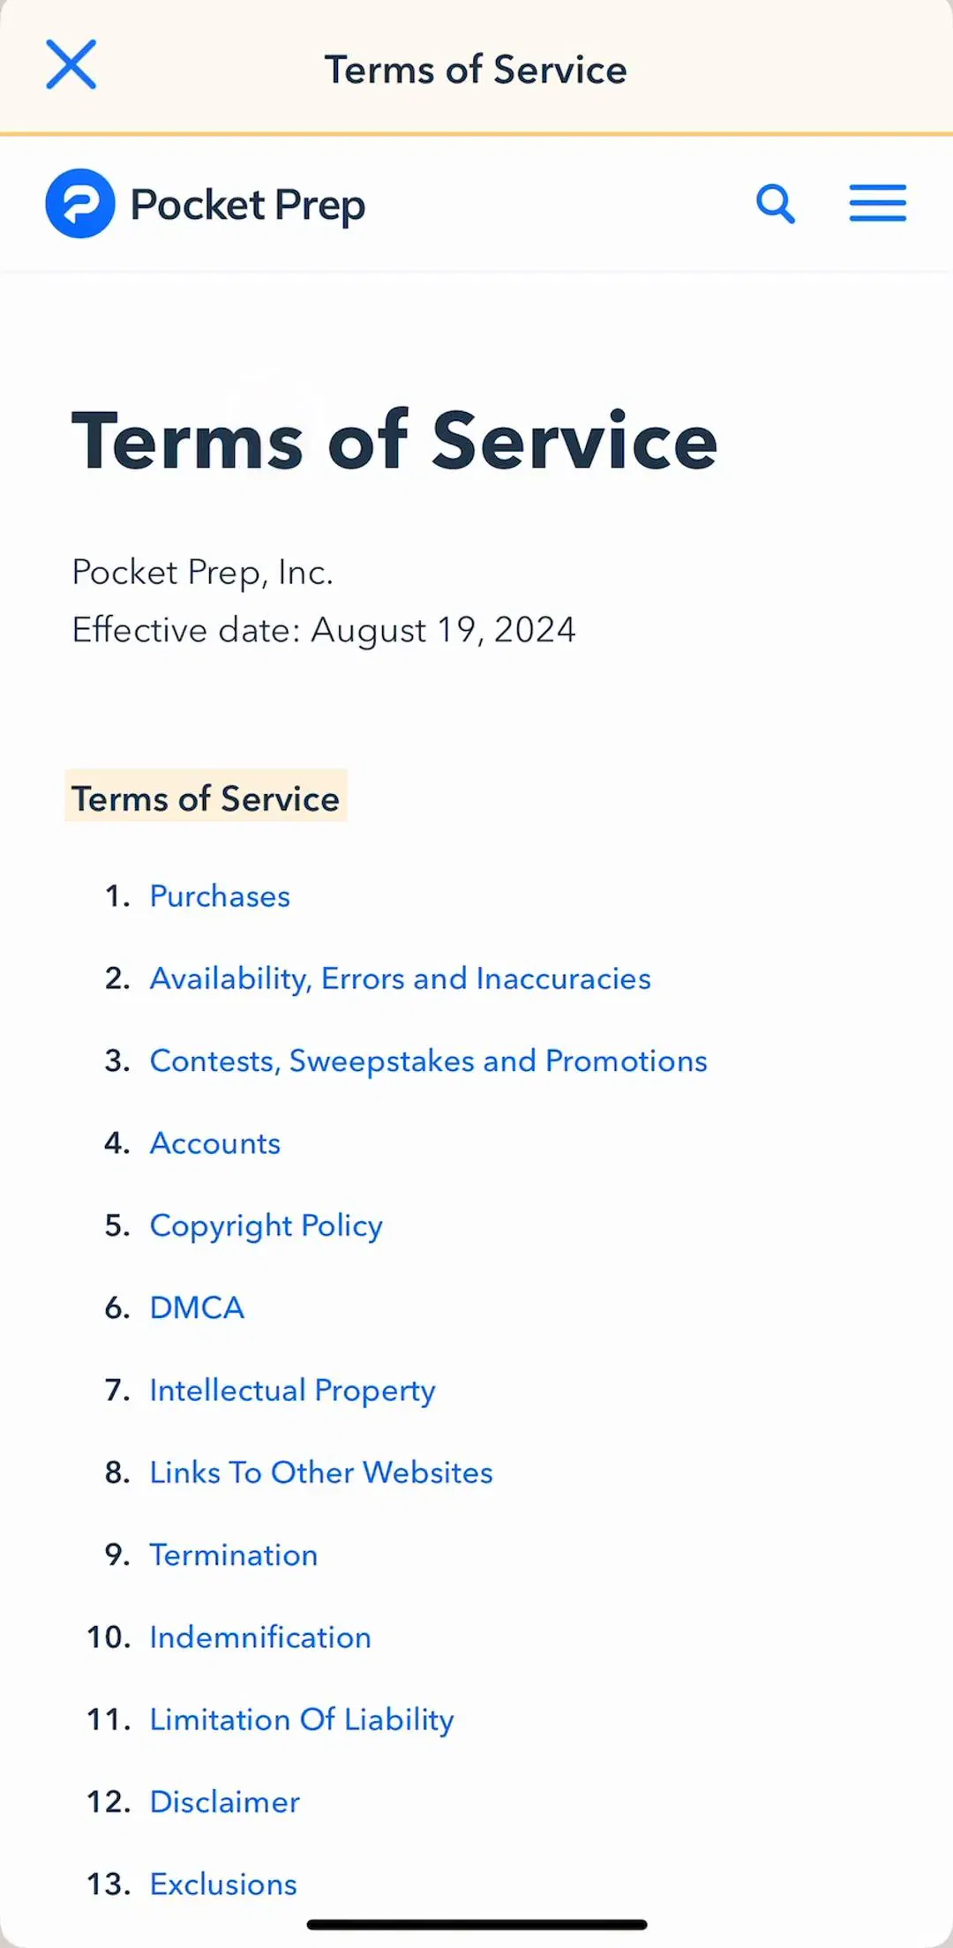Screen dimensions: 953x1948
Task: Open Links To Other Websites
Action: 321,1473
